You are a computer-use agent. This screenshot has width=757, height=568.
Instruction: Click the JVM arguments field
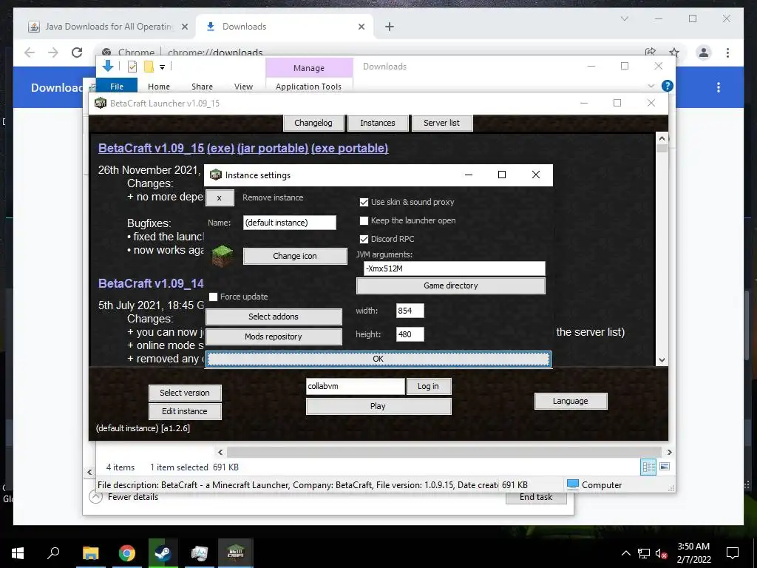point(455,268)
